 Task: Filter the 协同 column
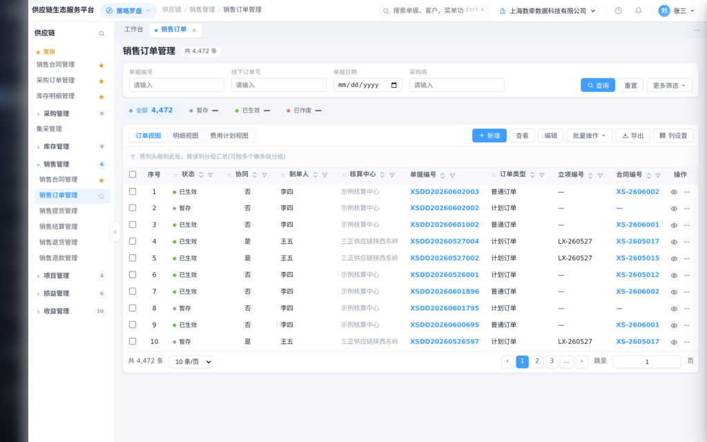264,175
